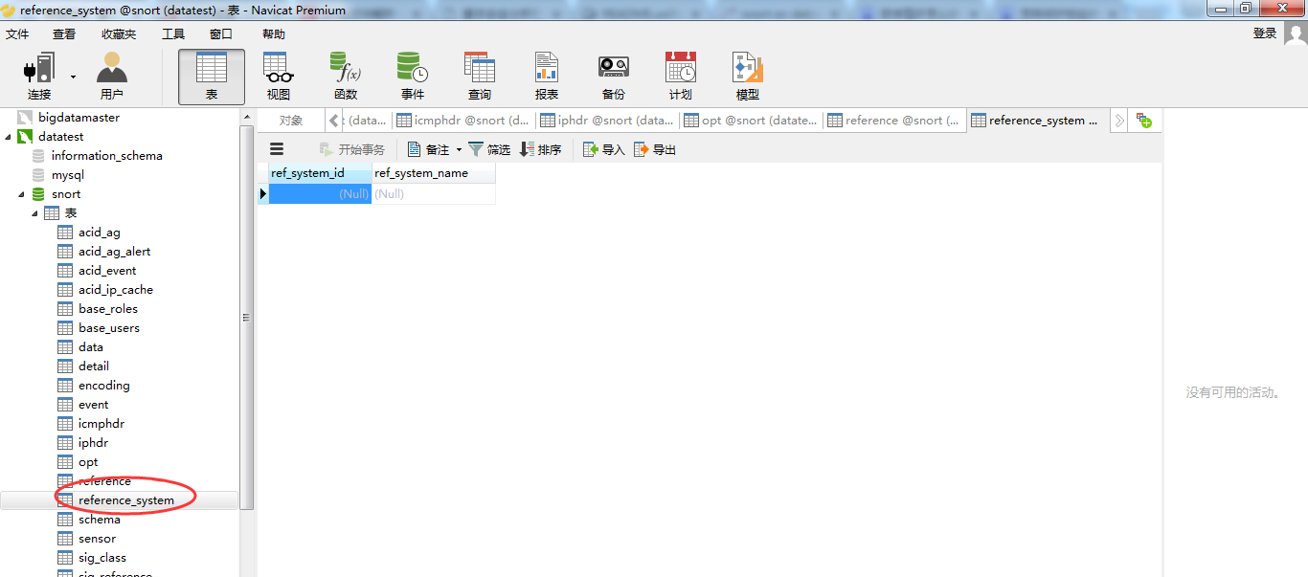Open the 帮助 menu
The width and height of the screenshot is (1308, 577).
[x=274, y=33]
